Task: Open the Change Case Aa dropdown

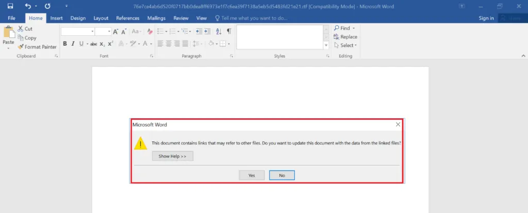Action: tap(136, 31)
